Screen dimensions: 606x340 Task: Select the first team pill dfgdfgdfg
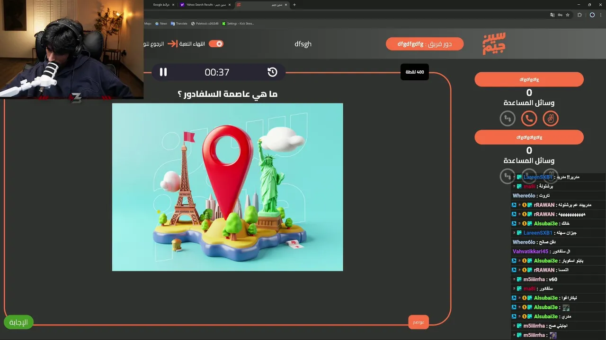pyautogui.click(x=529, y=79)
